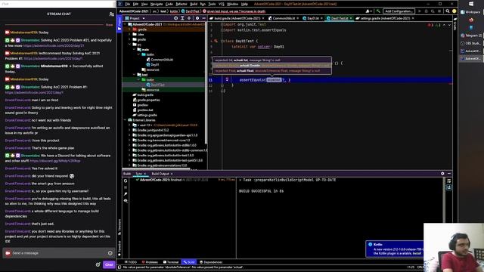
Task: Open the Refactor menu
Action: click(x=181, y=4)
